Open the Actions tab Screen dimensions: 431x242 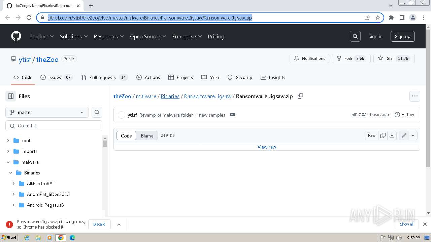(x=148, y=77)
